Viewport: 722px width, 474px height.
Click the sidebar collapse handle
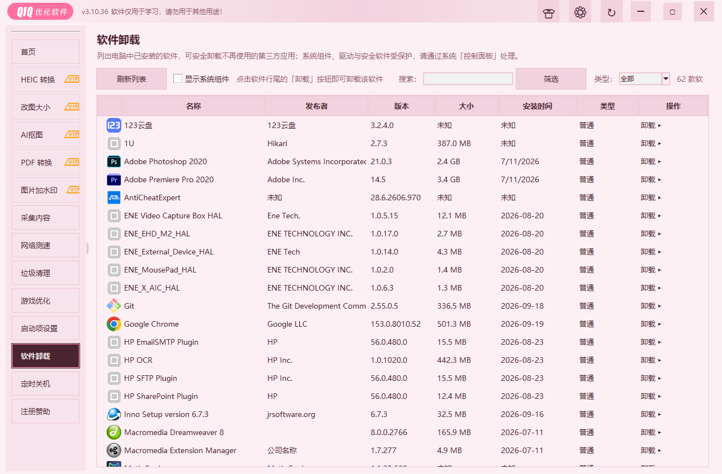87,248
